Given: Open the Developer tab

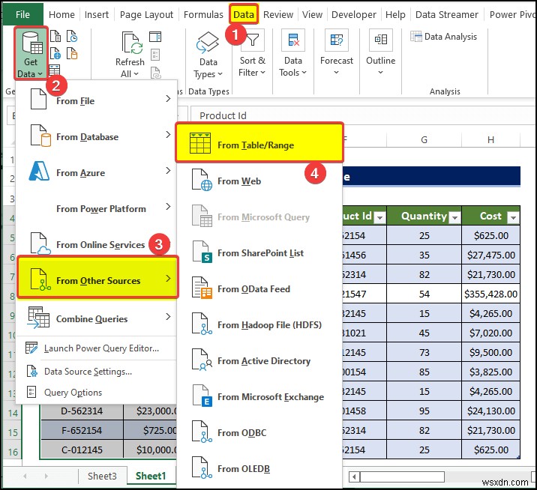Looking at the screenshot, I should click(x=354, y=14).
